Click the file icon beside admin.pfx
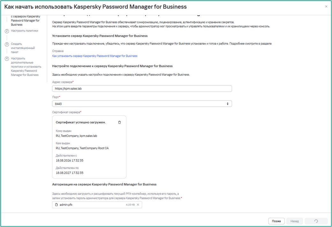 tap(56, 205)
